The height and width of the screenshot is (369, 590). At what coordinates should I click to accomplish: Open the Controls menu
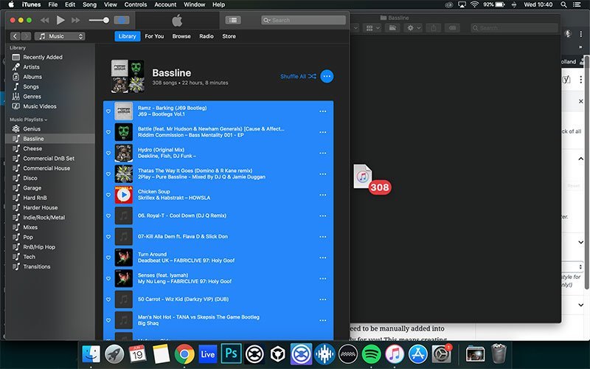point(136,4)
